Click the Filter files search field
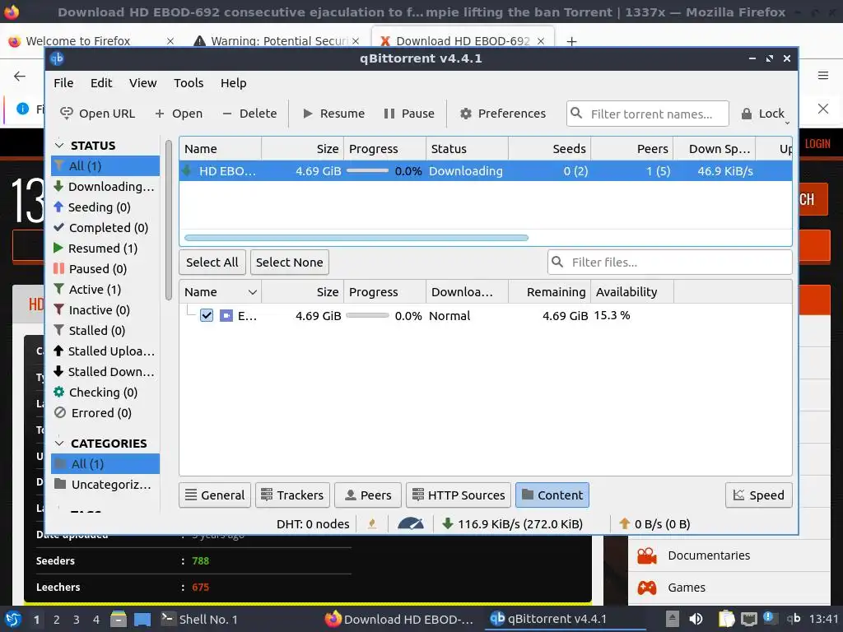 coord(669,263)
